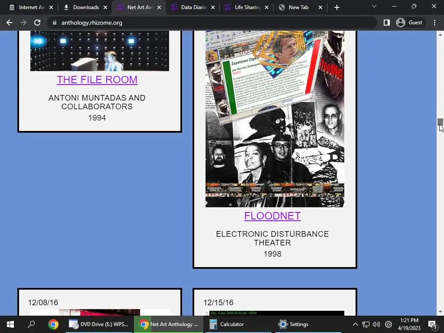Close the Life Sharing tab

267,7
